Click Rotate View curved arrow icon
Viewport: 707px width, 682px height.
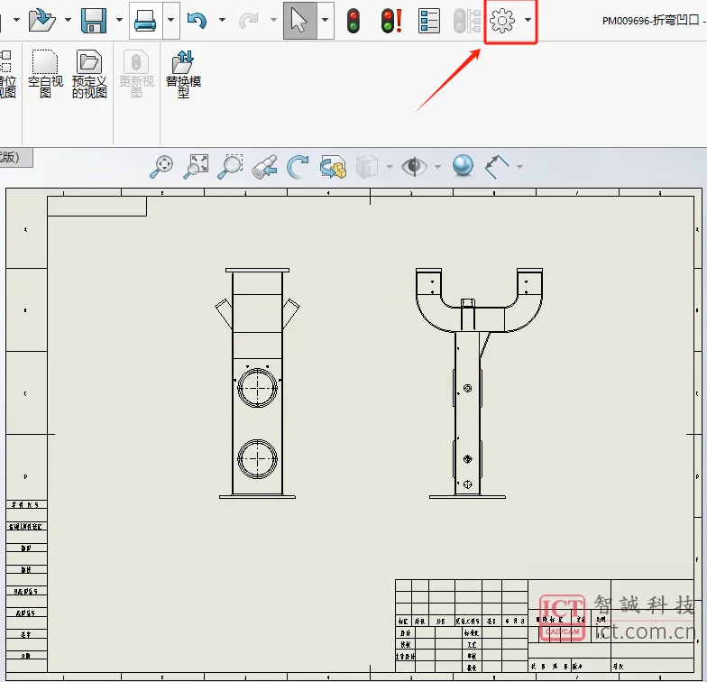tap(298, 168)
